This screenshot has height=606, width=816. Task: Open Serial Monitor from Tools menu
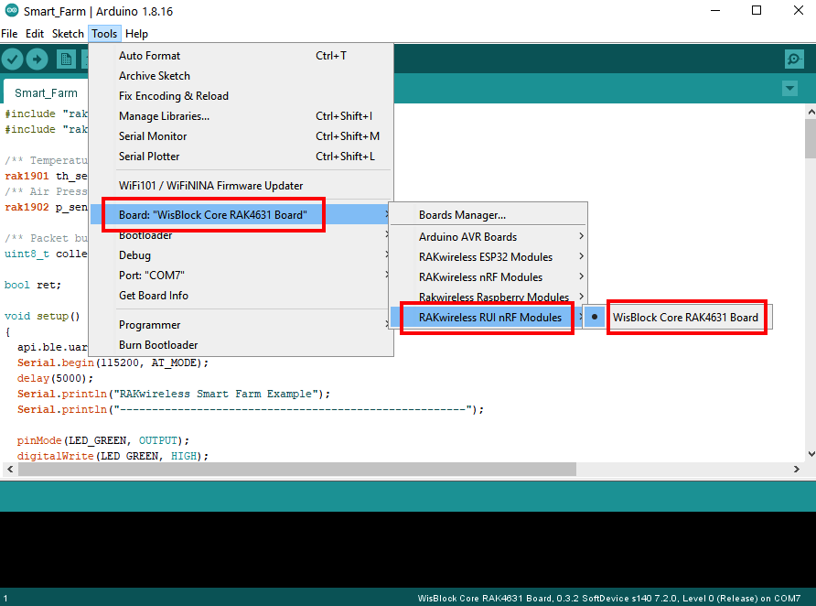[240, 135]
